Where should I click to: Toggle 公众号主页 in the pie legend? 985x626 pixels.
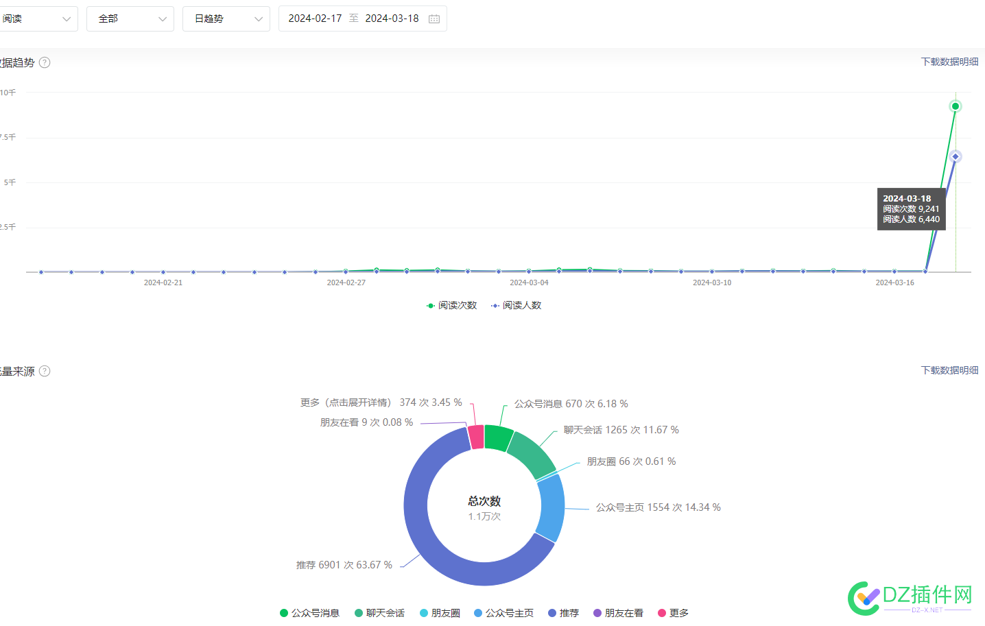pos(503,613)
